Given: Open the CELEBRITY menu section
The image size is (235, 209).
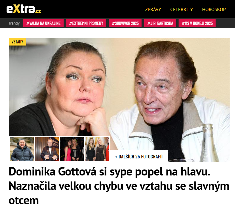Looking at the screenshot, I should [182, 10].
